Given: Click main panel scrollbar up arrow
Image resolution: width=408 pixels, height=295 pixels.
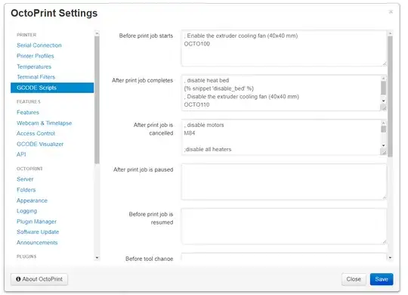Looking at the screenshot, I should (x=390, y=33).
